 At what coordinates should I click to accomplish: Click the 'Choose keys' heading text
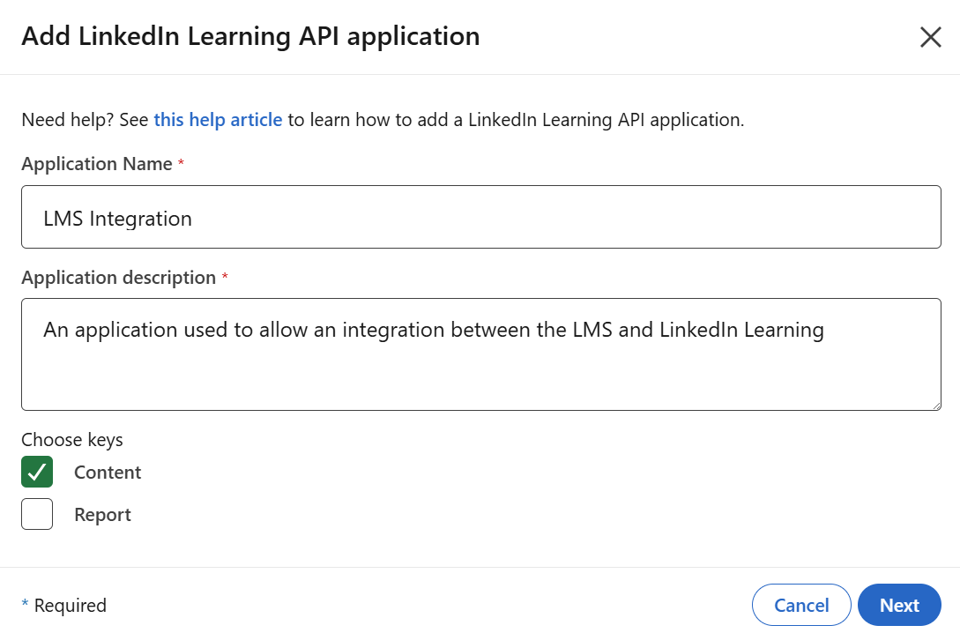coord(72,440)
